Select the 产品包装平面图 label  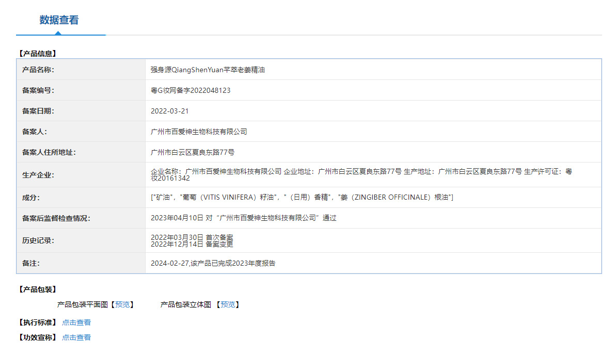pyautogui.click(x=83, y=304)
